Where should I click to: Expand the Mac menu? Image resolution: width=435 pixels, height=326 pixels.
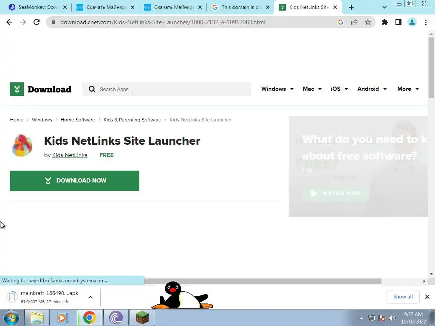[x=312, y=89]
